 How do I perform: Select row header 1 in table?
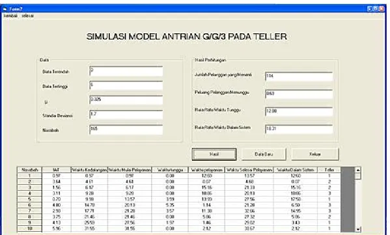(30, 176)
